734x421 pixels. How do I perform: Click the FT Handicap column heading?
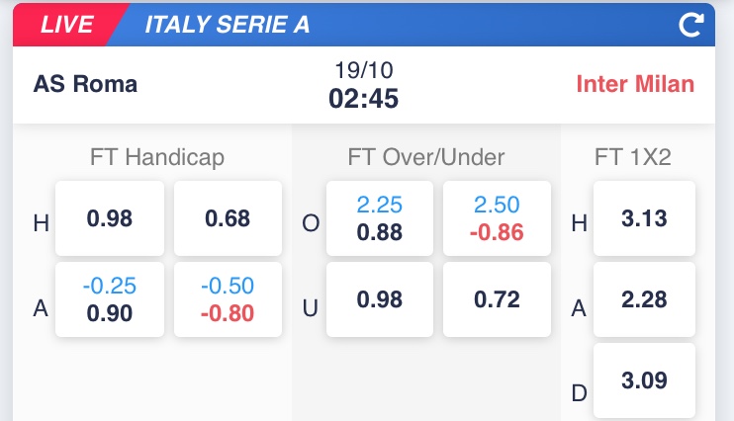pos(157,157)
